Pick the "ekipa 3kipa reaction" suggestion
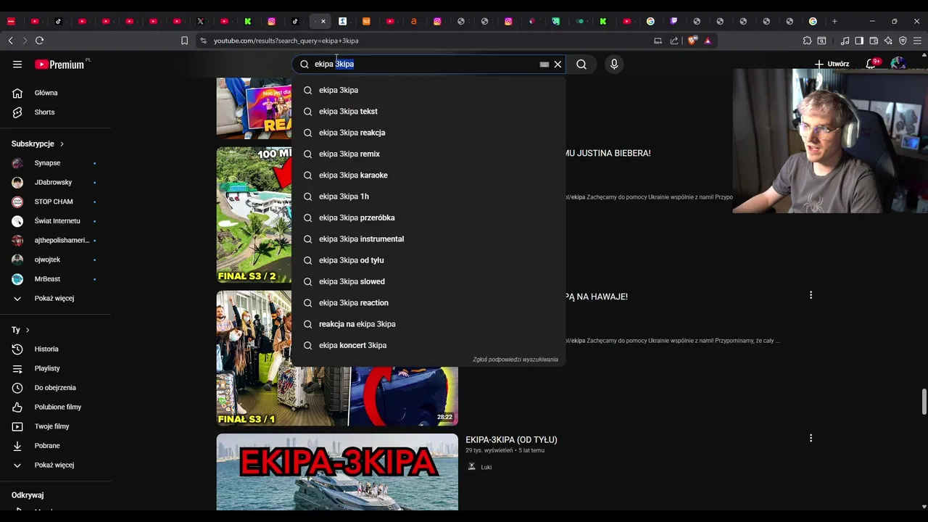Screen dimensions: 928x522 pyautogui.click(x=428, y=303)
